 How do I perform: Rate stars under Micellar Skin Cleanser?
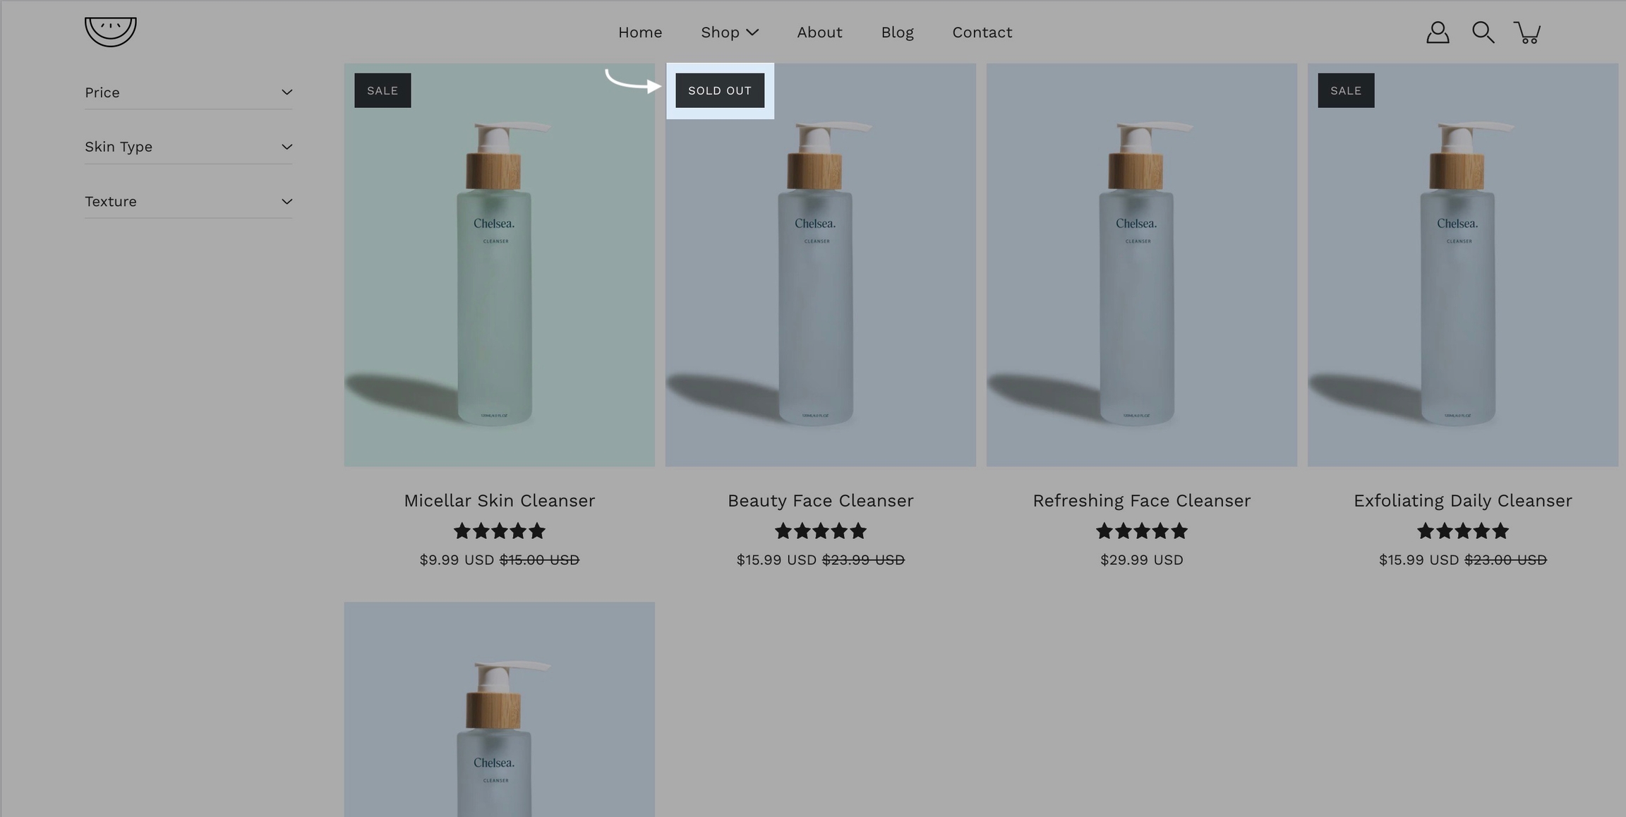pyautogui.click(x=500, y=531)
